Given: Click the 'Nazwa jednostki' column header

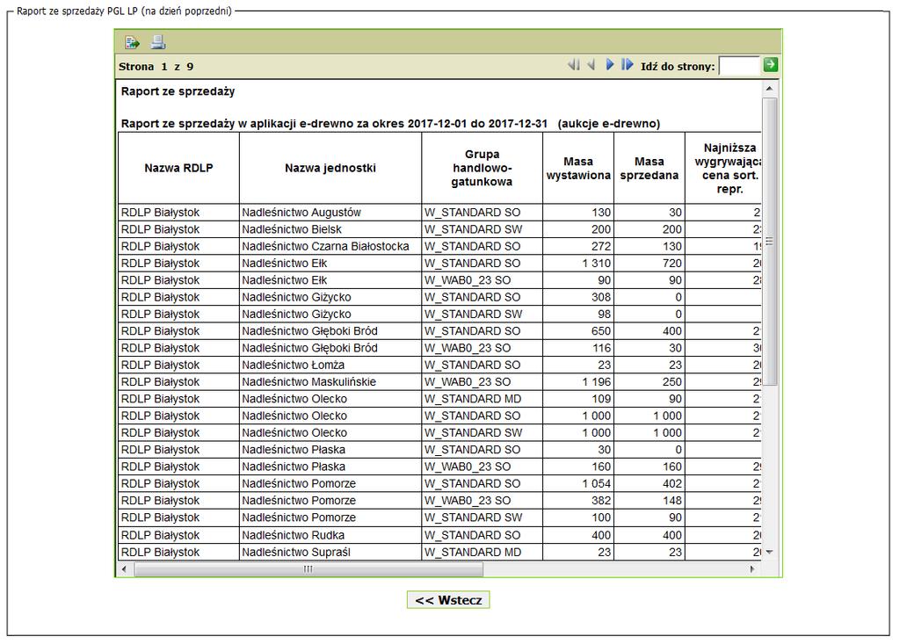Looking at the screenshot, I should pyautogui.click(x=330, y=168).
